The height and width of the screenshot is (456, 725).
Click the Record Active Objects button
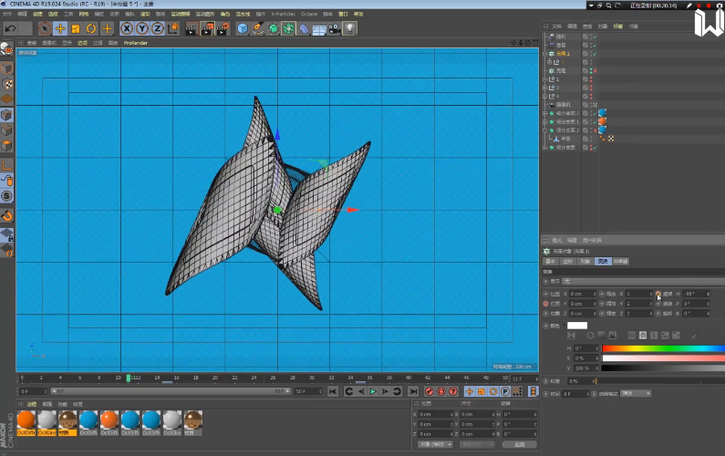coord(430,392)
